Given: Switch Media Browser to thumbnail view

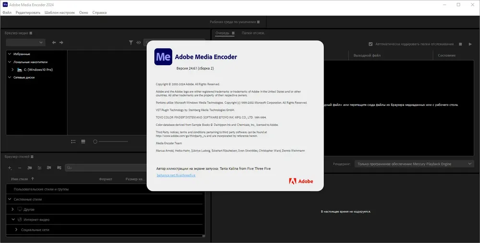Looking at the screenshot, I should (x=83, y=141).
